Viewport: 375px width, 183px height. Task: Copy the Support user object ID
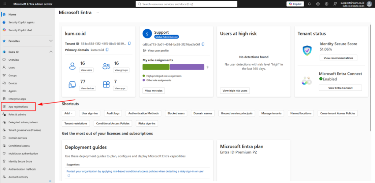click(203, 44)
